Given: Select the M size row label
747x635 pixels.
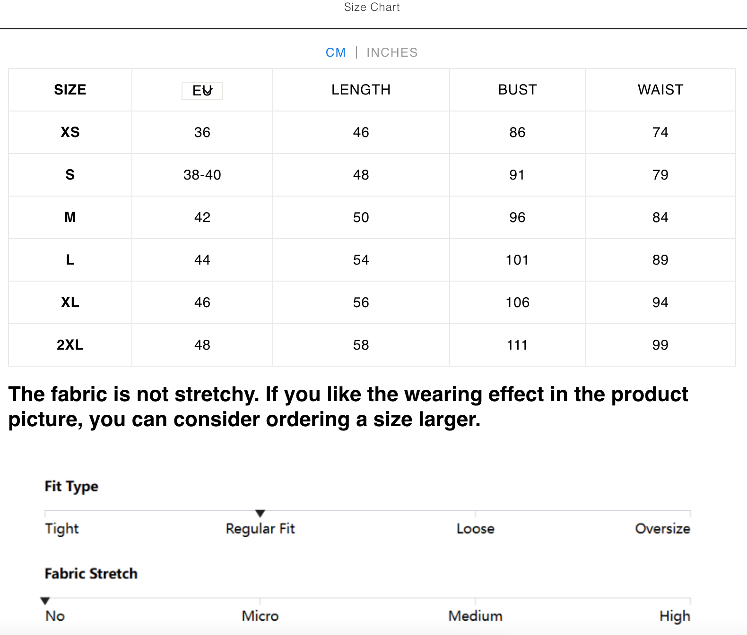Looking at the screenshot, I should pyautogui.click(x=70, y=217).
